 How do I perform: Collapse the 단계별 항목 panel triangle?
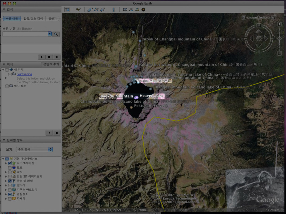(4, 140)
